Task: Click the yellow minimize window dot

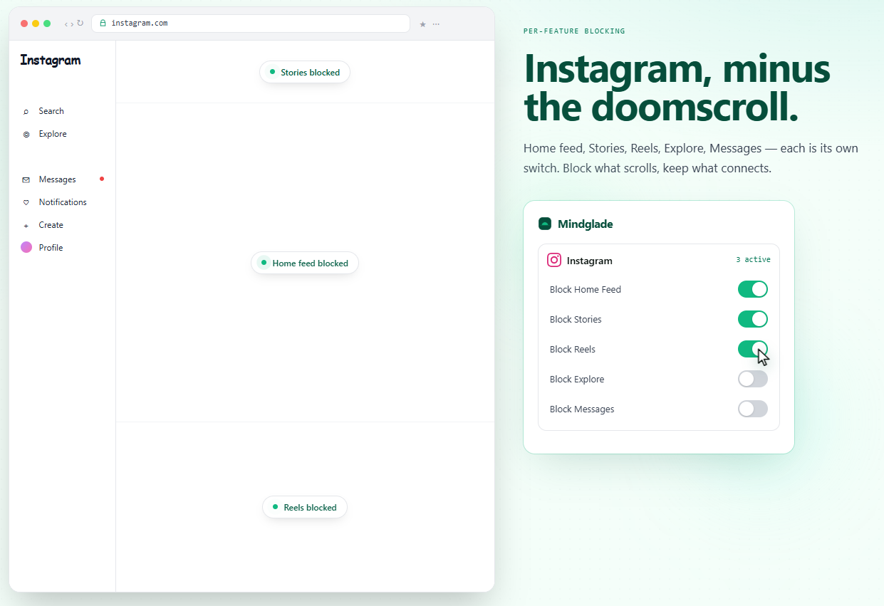Action: pyautogui.click(x=36, y=23)
